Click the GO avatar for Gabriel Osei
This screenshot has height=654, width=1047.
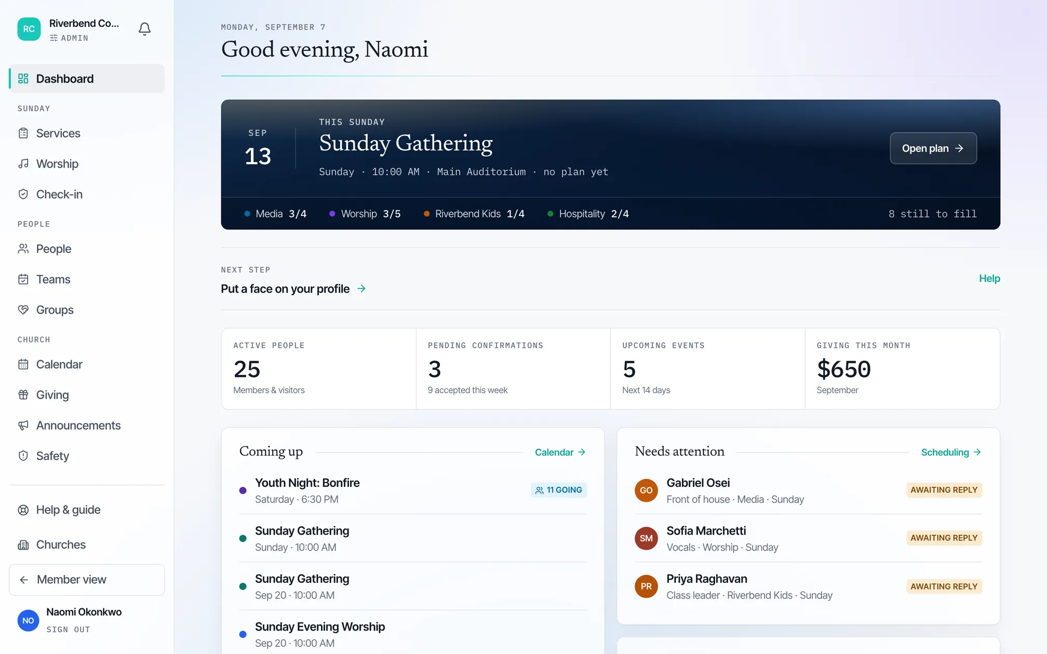coord(646,490)
